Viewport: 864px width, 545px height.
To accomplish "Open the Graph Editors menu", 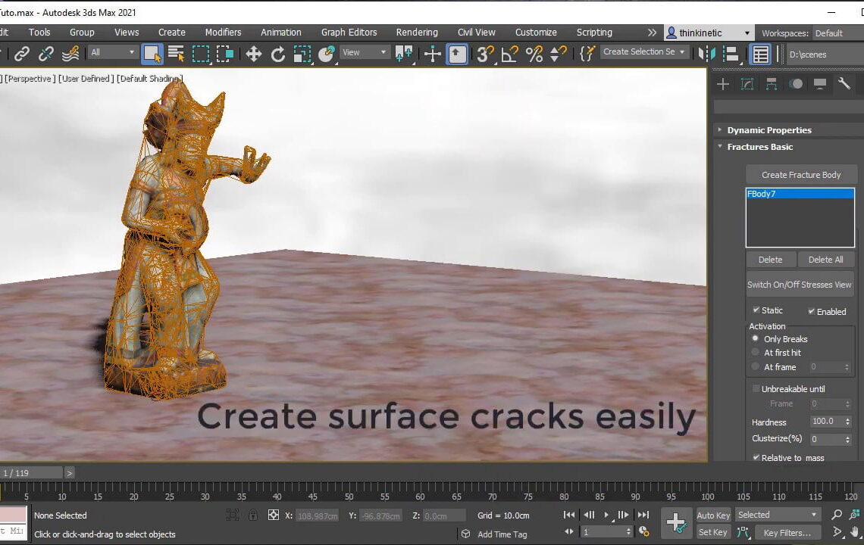I will [x=349, y=33].
